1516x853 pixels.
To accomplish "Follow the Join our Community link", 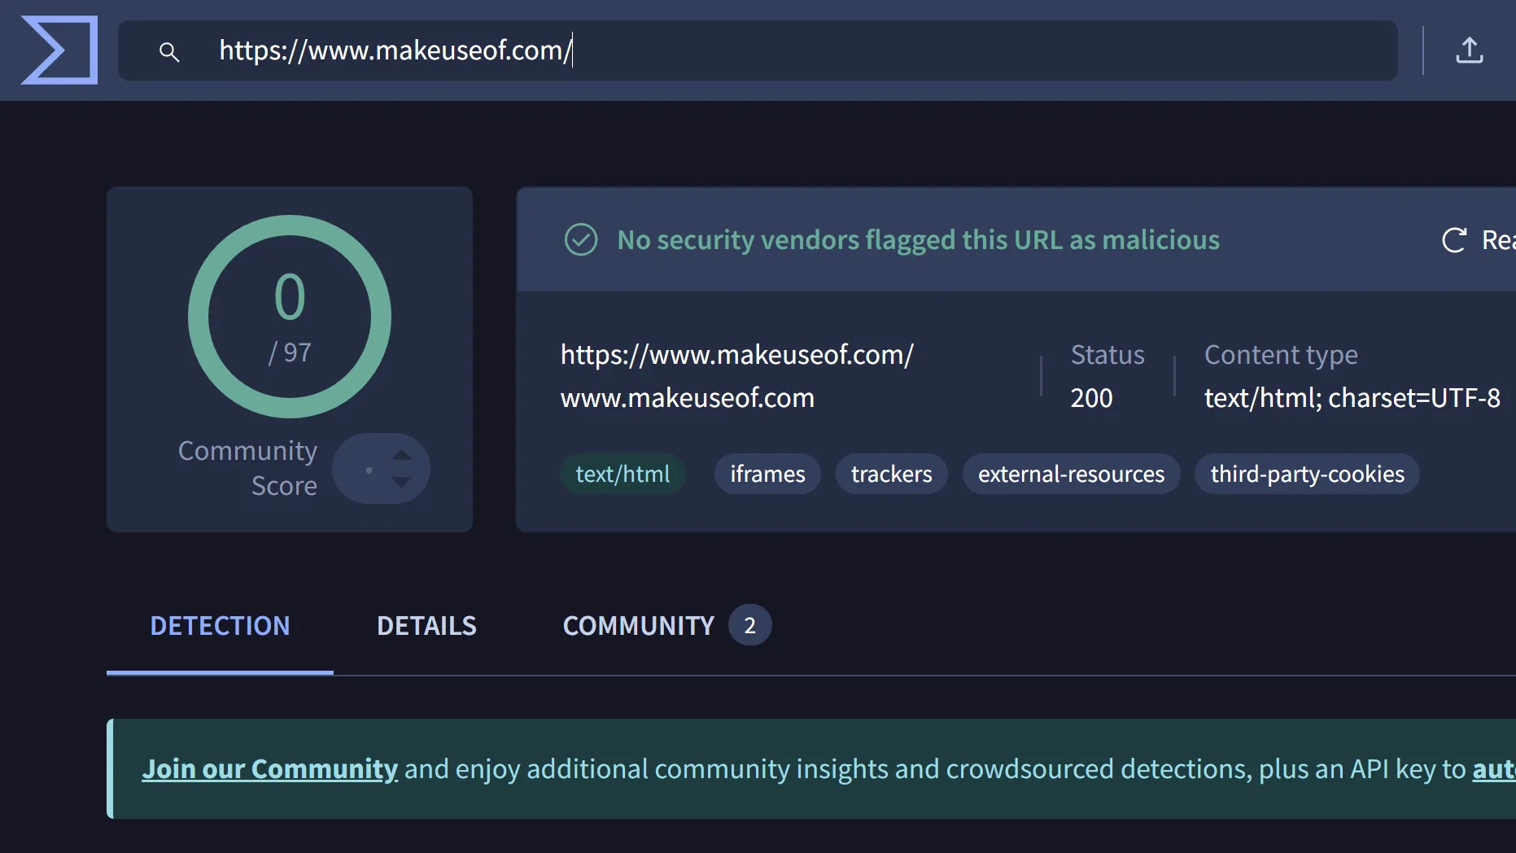I will (270, 768).
